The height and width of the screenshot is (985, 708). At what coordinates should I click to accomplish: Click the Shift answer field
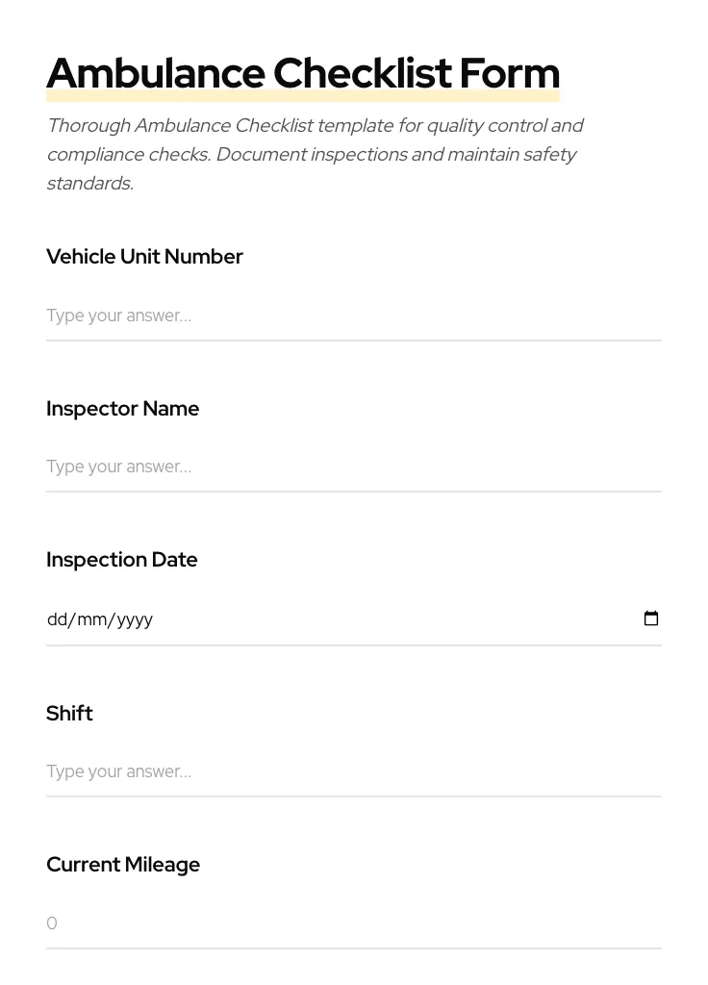point(289,771)
